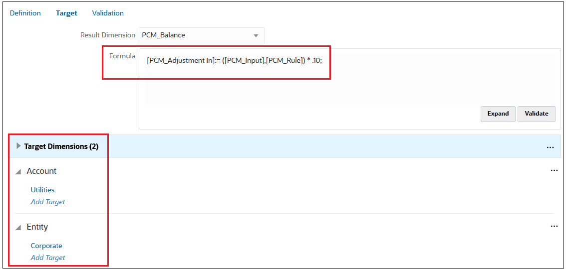Screen dimensions: 566x269
Task: Click the Expand formula button
Action: [x=498, y=114]
